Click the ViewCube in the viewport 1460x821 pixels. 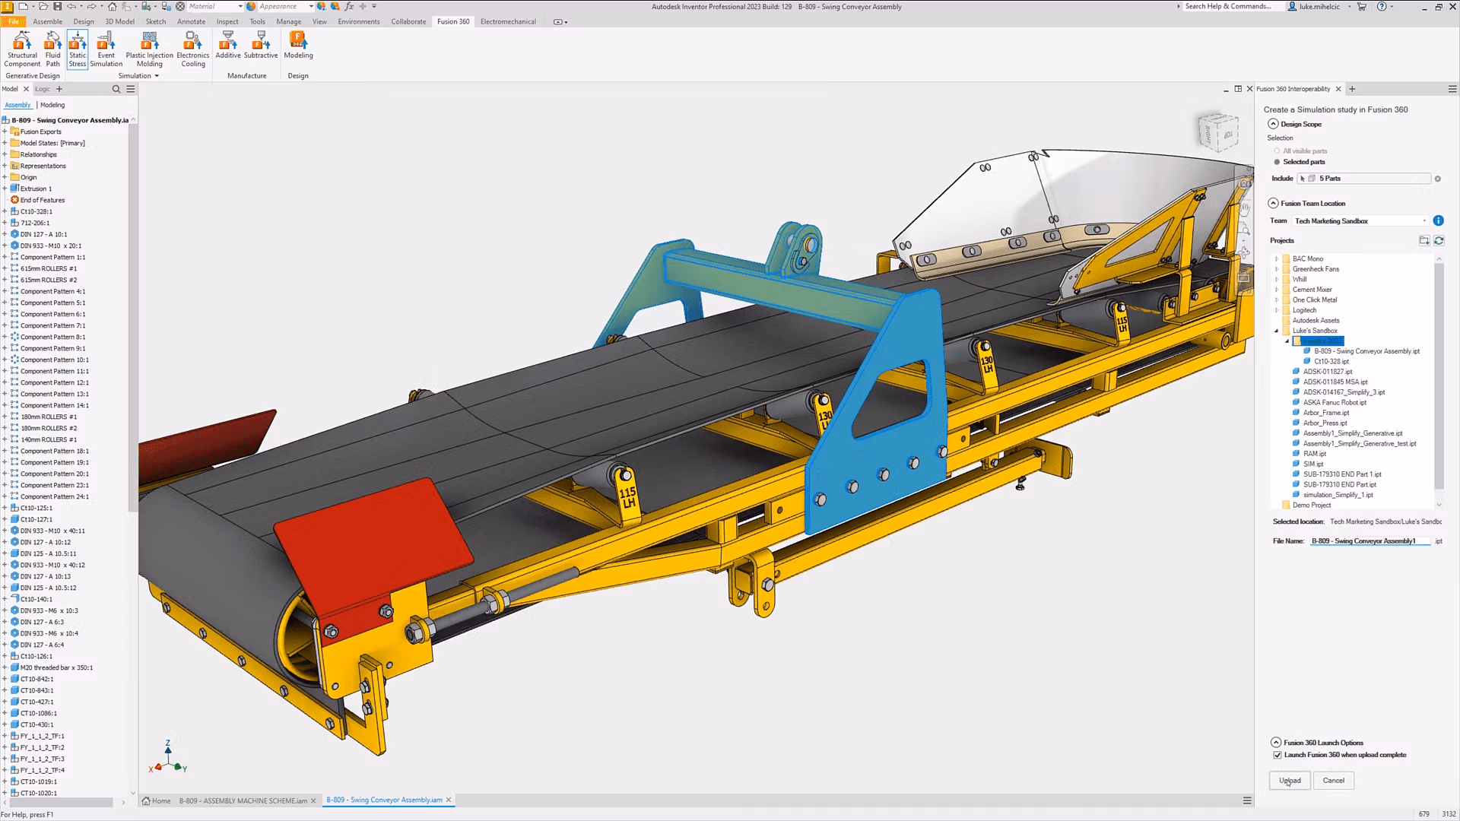(1218, 132)
